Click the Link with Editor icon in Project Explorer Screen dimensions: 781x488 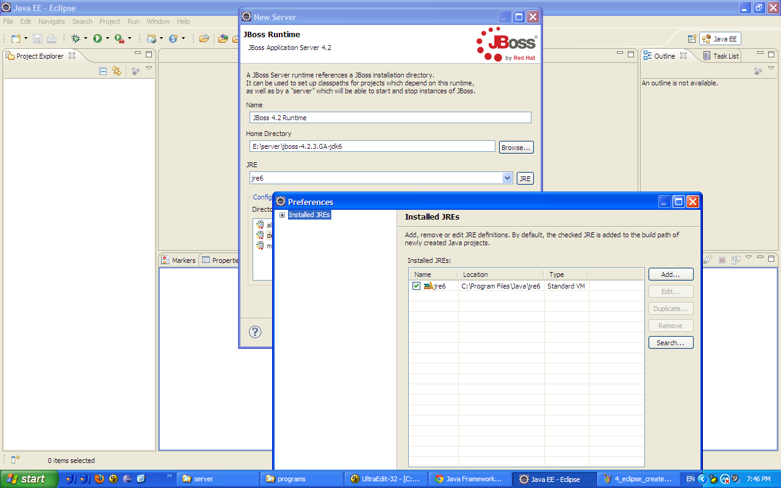116,71
